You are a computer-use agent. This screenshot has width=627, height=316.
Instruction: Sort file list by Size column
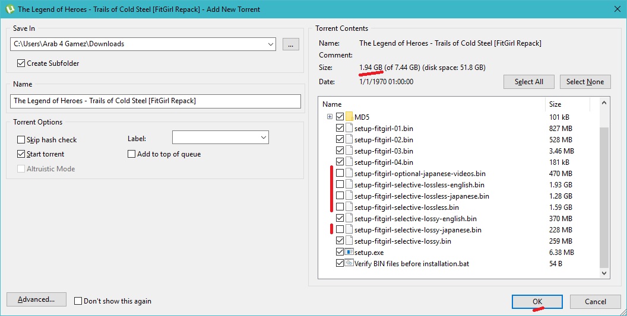point(567,104)
